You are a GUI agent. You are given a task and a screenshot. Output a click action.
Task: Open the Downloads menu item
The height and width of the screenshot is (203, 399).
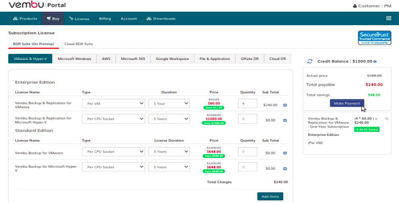(x=161, y=18)
